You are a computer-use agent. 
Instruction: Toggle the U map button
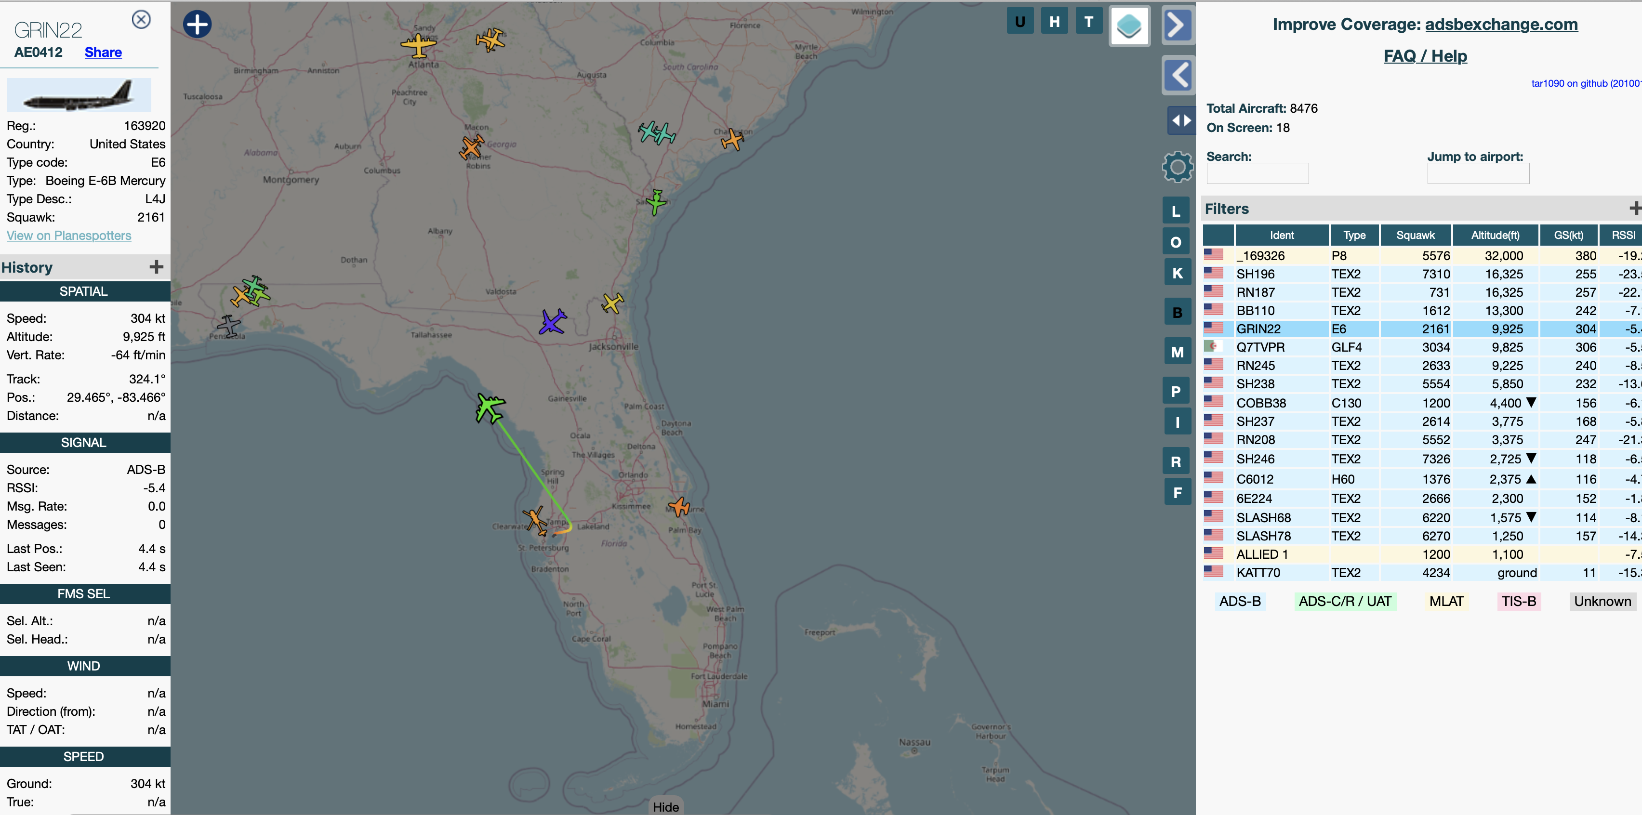pyautogui.click(x=1020, y=22)
